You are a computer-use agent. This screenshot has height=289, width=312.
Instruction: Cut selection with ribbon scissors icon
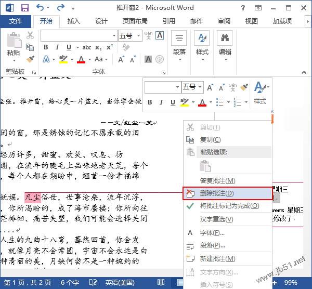30,35
